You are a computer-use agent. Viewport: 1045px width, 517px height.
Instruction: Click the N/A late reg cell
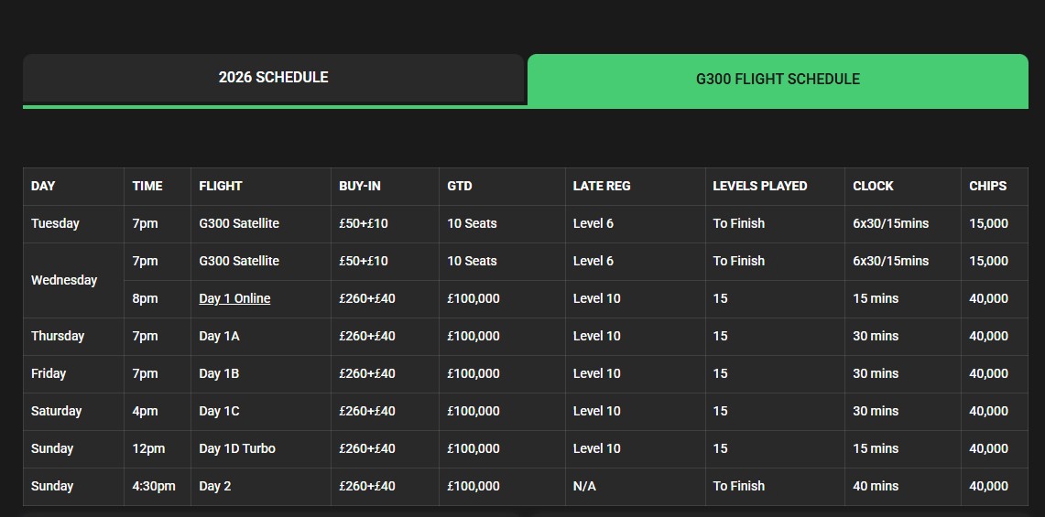click(584, 486)
